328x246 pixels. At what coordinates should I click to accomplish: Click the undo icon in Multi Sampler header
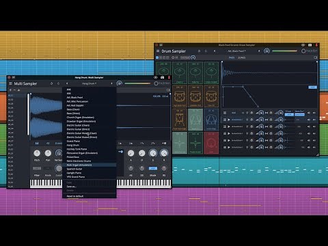click(x=51, y=83)
